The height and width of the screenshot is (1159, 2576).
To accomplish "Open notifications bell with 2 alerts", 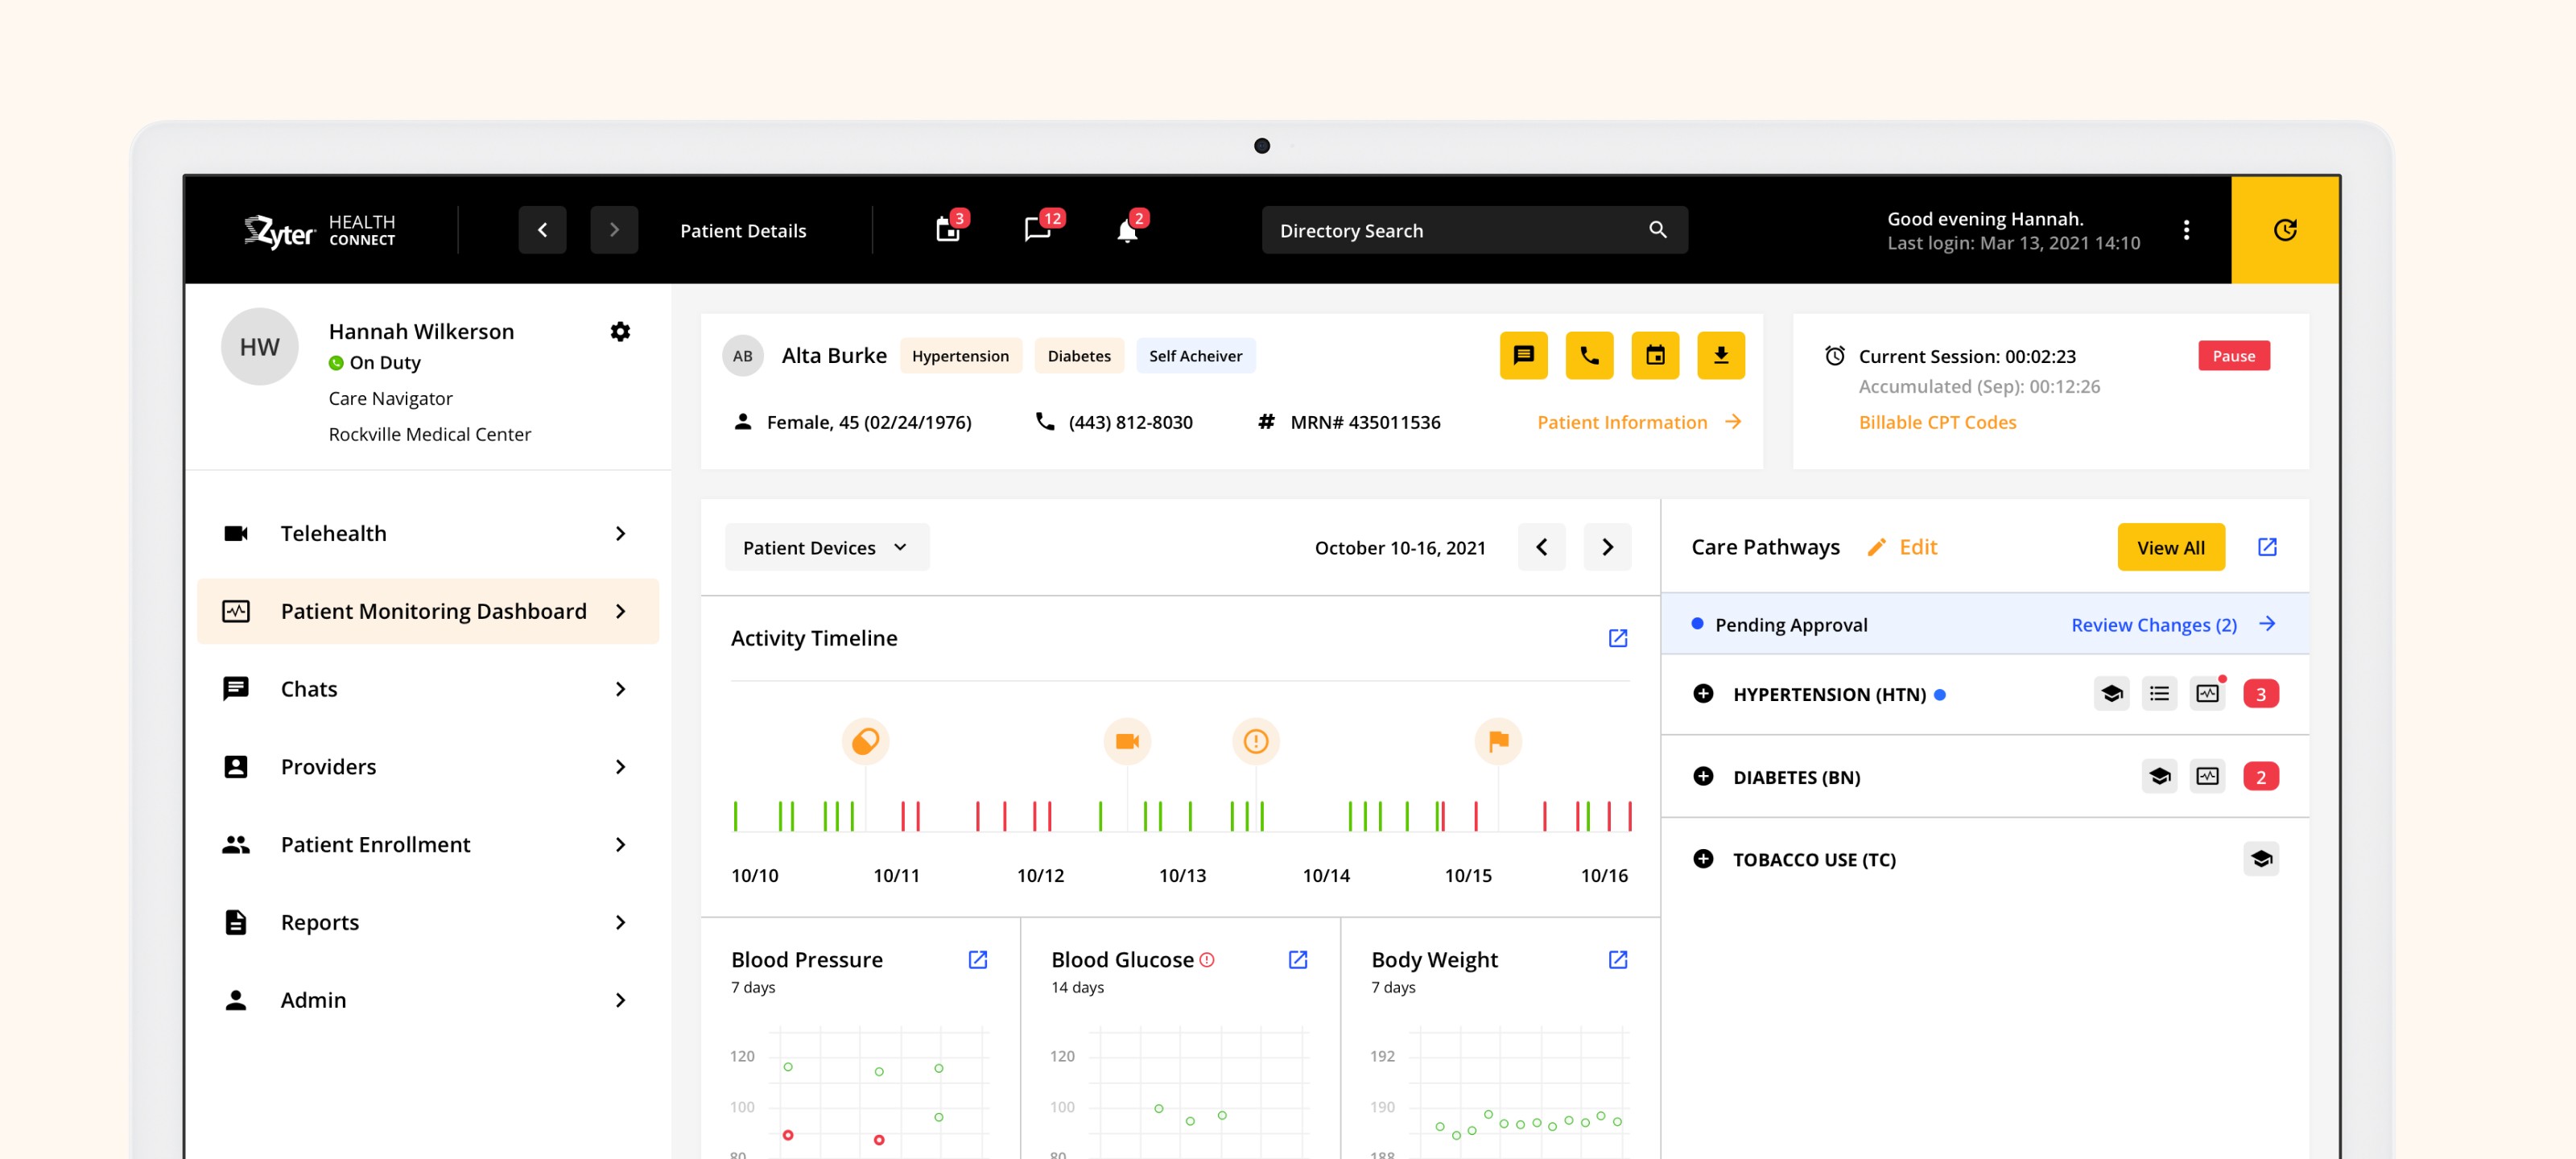I will (1127, 230).
